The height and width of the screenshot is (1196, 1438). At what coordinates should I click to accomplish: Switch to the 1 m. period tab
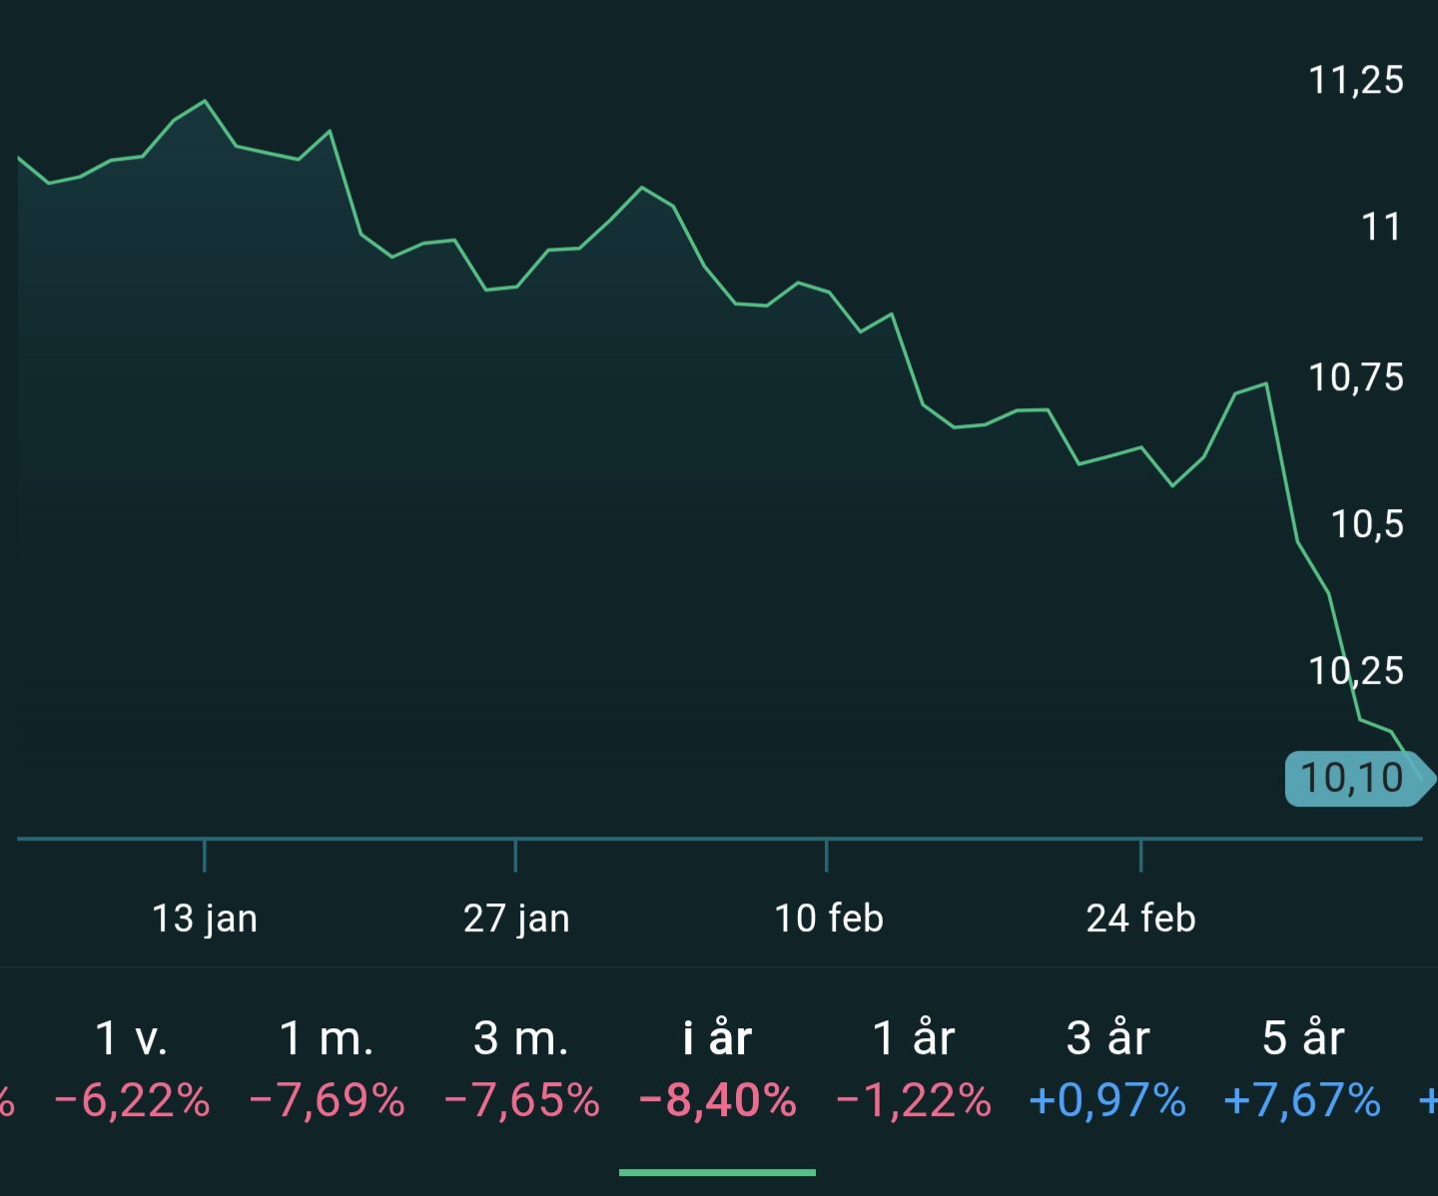(327, 1038)
